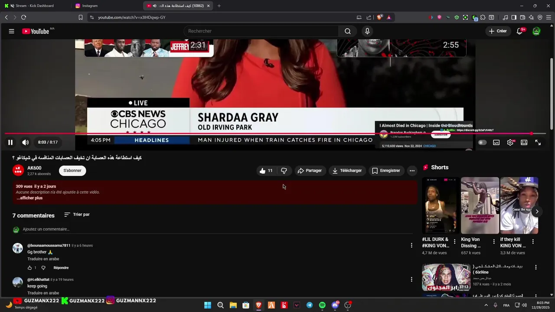The height and width of the screenshot is (312, 555).
Task: Open options for H.elkhattat comment
Action: click(x=411, y=279)
